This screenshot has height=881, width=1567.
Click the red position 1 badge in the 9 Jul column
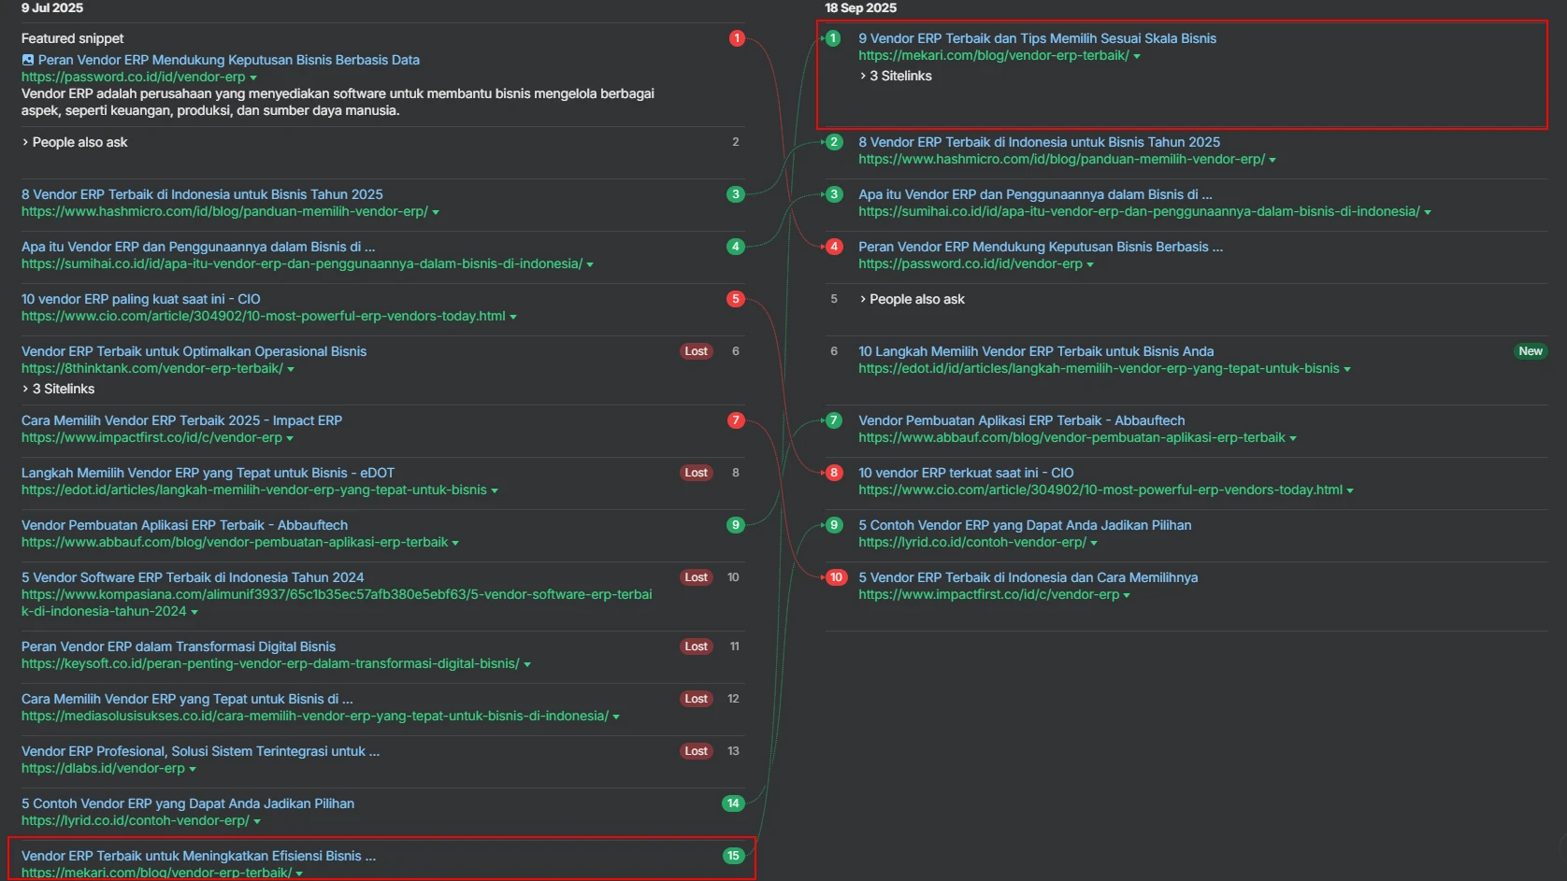click(x=737, y=38)
